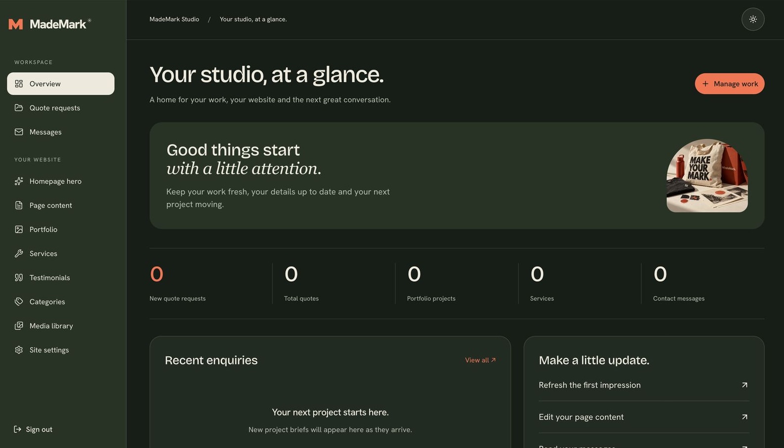Click the arrow icon beside Edit your page content

coord(744,417)
